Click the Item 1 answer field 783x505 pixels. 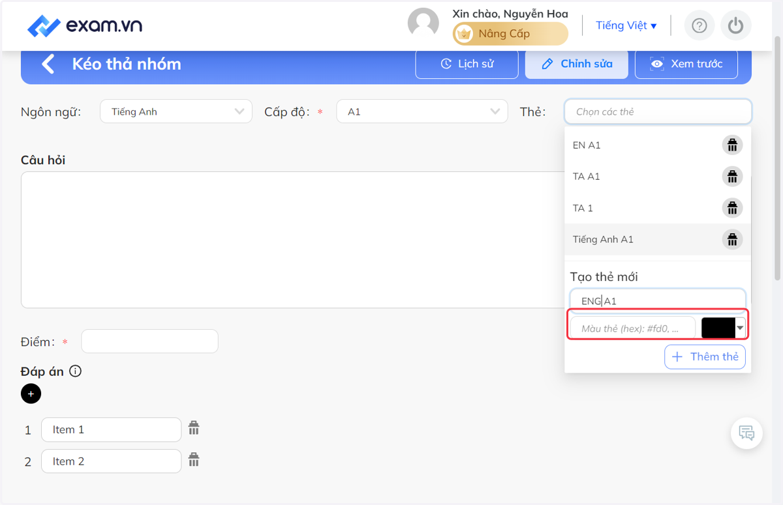111,429
